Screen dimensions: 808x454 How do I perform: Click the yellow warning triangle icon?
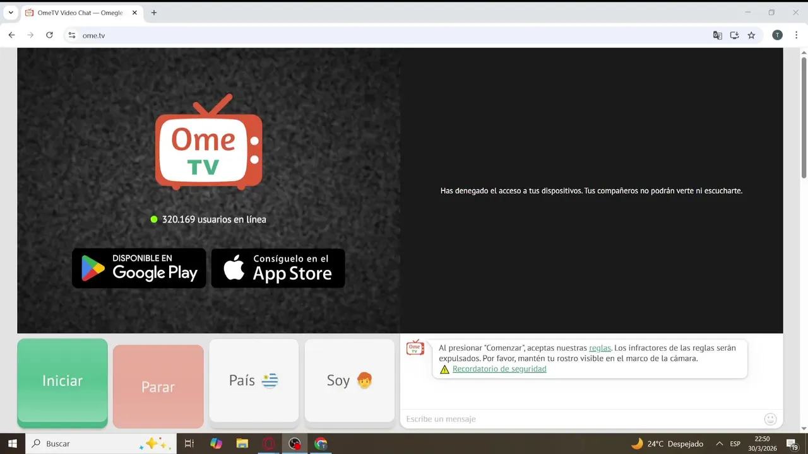coord(445,370)
